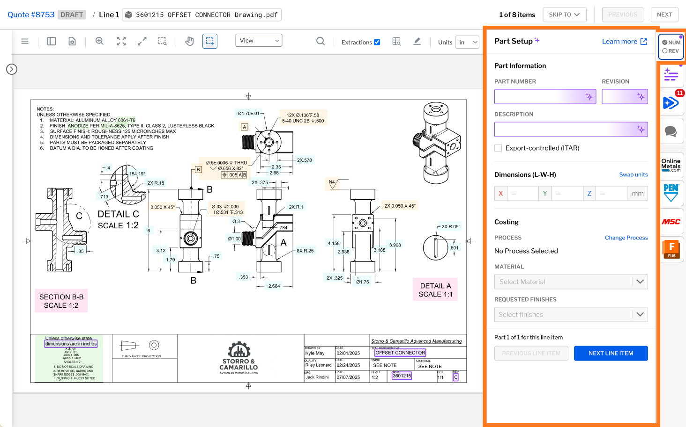Click the highlighter pen icon

pyautogui.click(x=417, y=41)
